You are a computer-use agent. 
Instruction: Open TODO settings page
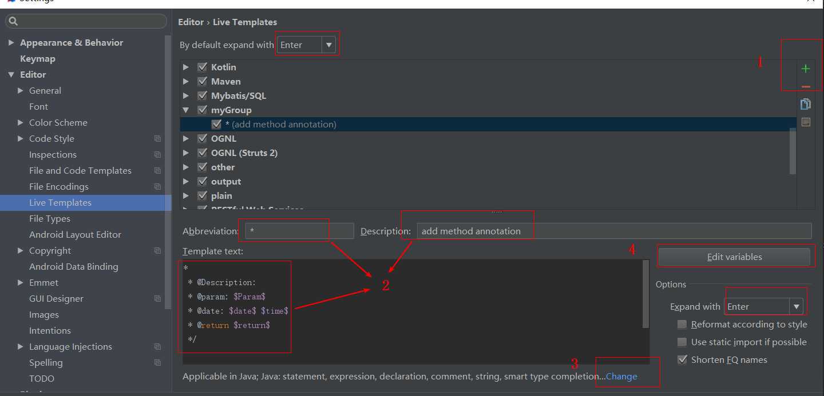click(42, 379)
